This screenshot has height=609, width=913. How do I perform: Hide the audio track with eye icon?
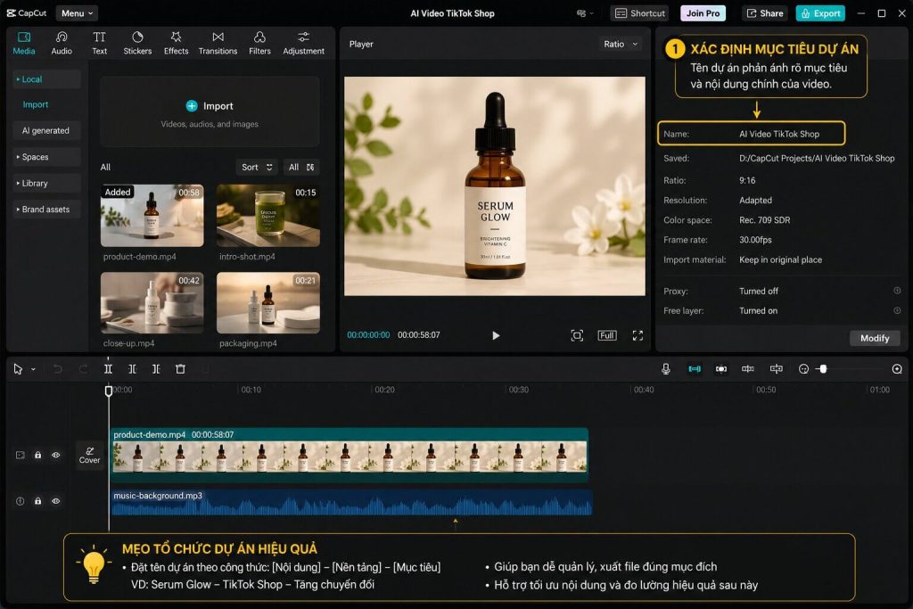pyautogui.click(x=56, y=501)
